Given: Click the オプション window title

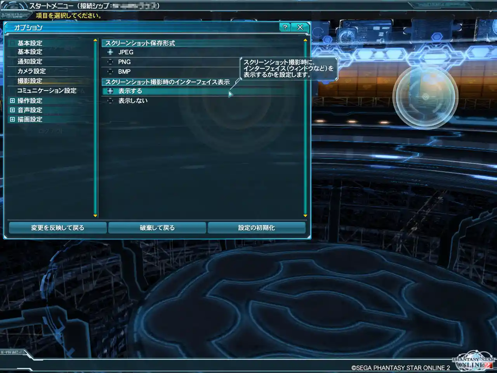Looking at the screenshot, I should [x=28, y=28].
